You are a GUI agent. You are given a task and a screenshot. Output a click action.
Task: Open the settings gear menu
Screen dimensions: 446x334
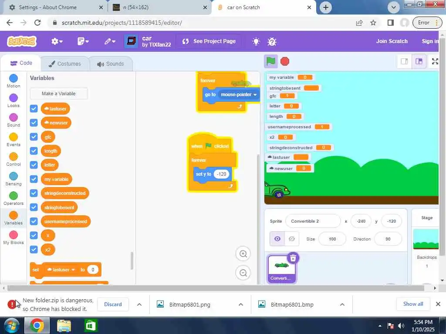[x=57, y=41]
